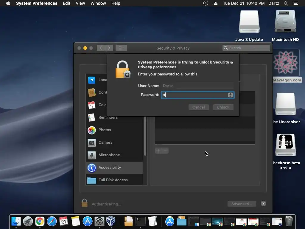
Task: Open Spotlight search in menu bar
Action: coord(286,3)
